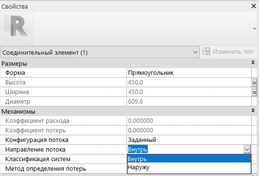This screenshot has height=176, width=259.
Task: Collapse the Размеры section
Action: pos(253,62)
